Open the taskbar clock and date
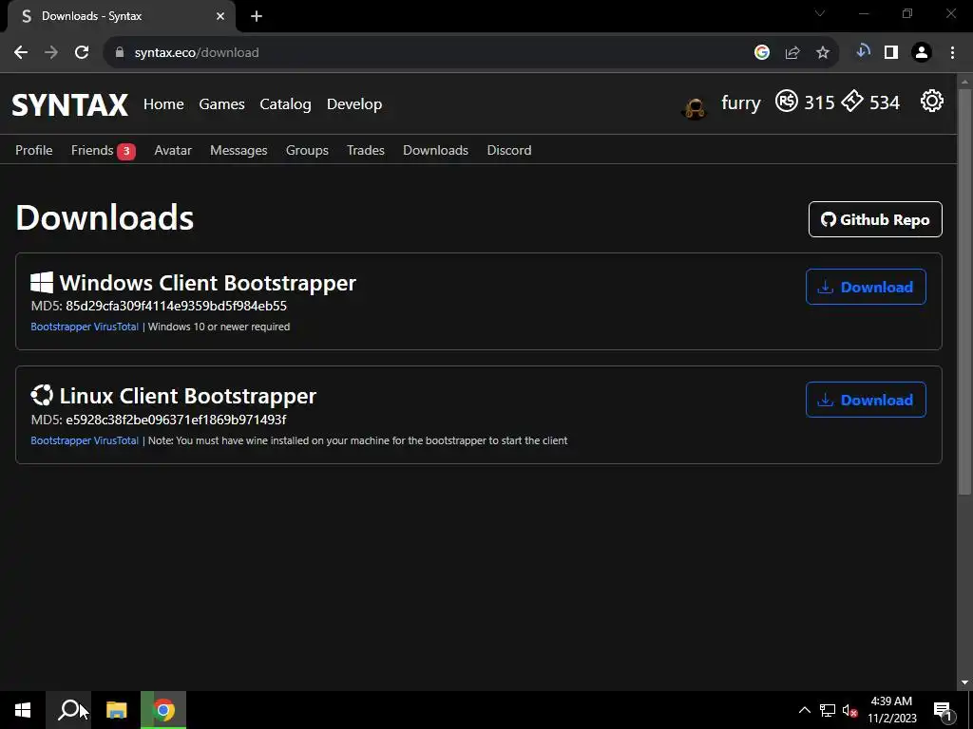The width and height of the screenshot is (973, 729). 891,710
